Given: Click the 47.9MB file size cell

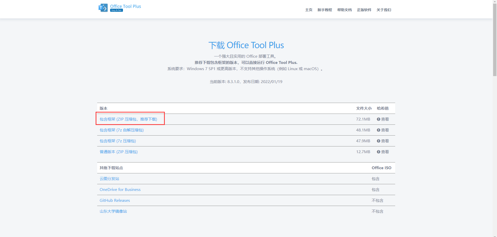Looking at the screenshot, I should click(363, 141).
